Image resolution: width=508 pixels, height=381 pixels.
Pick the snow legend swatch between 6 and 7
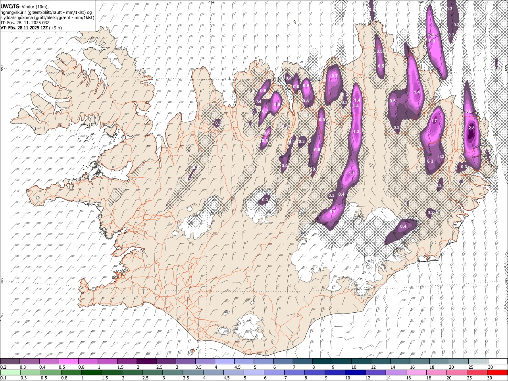pyautogui.click(x=283, y=361)
